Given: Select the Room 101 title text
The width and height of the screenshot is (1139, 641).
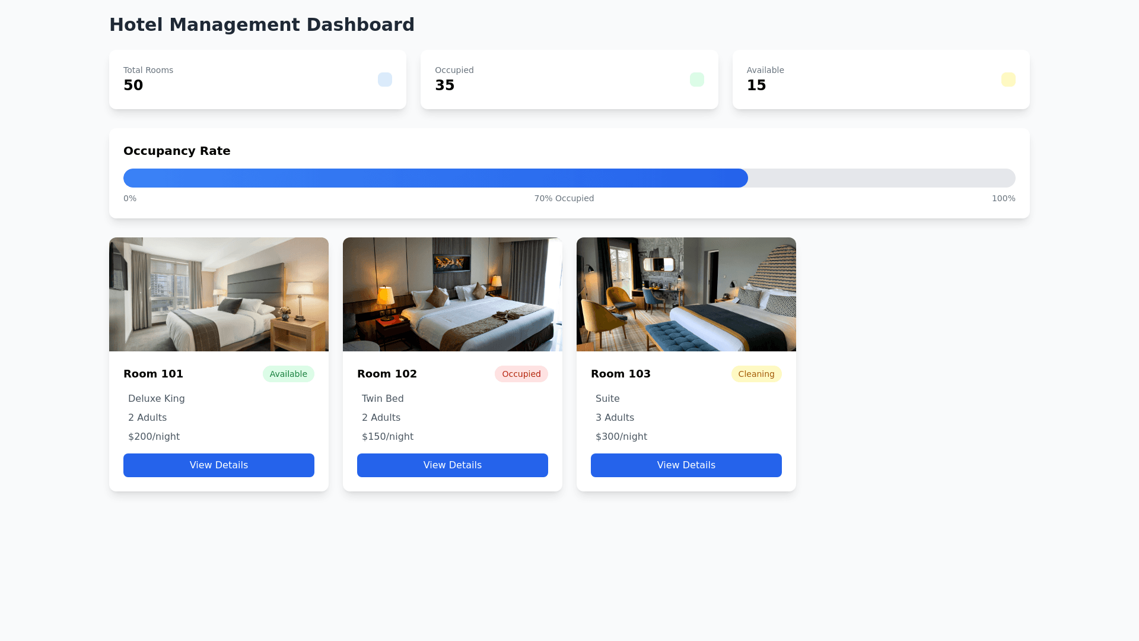Looking at the screenshot, I should (x=153, y=374).
